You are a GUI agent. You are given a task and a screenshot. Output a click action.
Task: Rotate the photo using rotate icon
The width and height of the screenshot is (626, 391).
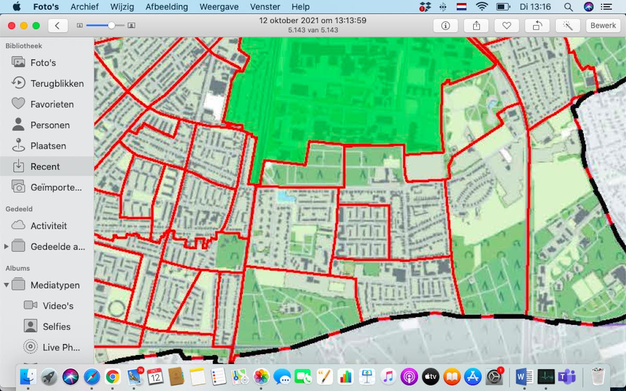[537, 26]
